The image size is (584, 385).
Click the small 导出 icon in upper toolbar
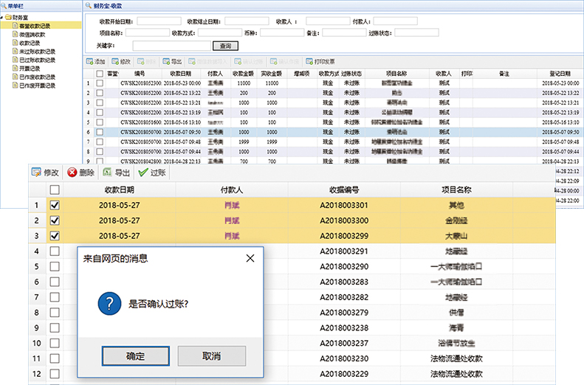coord(166,61)
